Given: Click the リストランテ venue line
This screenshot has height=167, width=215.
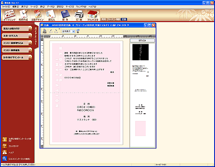Looking at the screenshot, I should pyautogui.click(x=86, y=120).
